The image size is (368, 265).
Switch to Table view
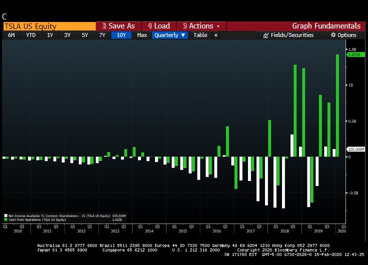pyautogui.click(x=200, y=35)
